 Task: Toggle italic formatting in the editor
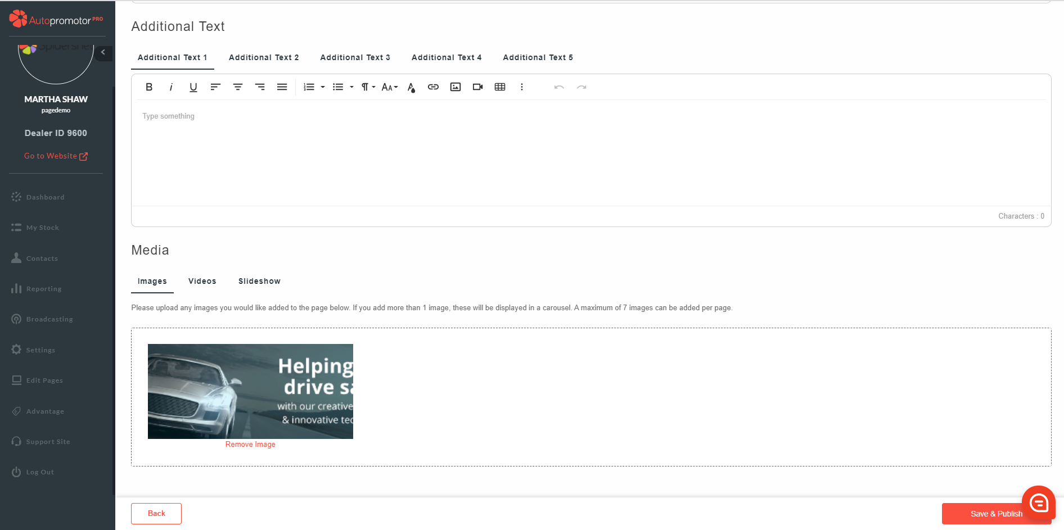(171, 87)
